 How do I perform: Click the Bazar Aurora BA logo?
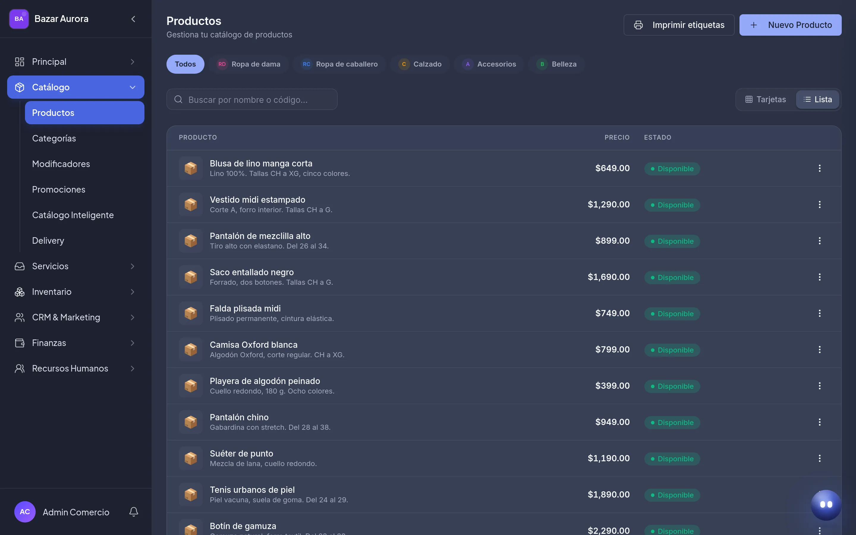point(19,19)
